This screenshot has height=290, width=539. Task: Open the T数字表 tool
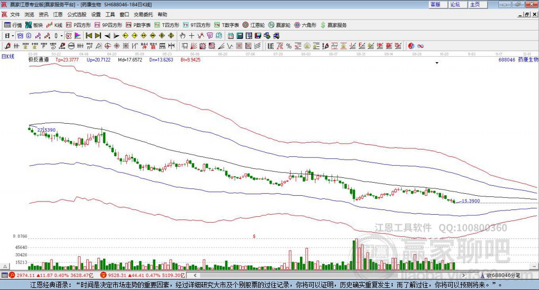coord(226,25)
